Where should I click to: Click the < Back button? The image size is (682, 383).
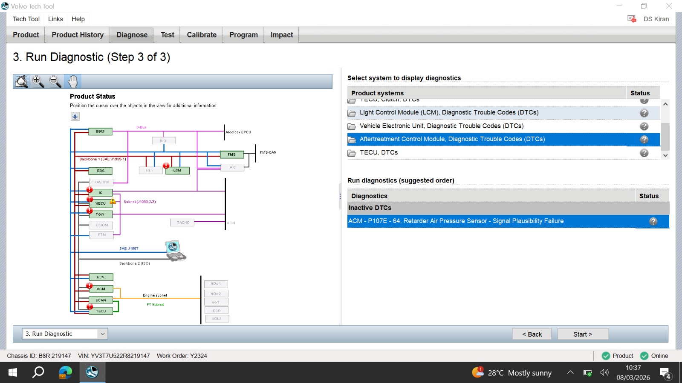coord(532,334)
